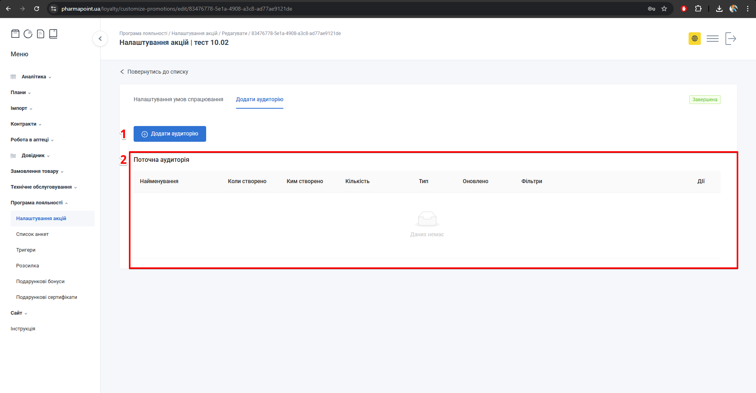Open the Тригери sidebar item
Screen dimensions: 756x393
pos(26,250)
